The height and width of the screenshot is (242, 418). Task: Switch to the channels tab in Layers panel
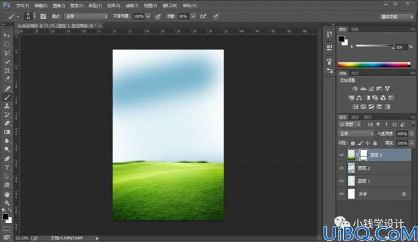355,117
